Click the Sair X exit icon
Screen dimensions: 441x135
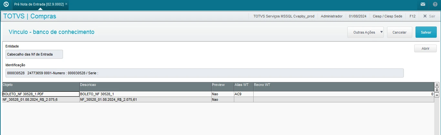425,16
